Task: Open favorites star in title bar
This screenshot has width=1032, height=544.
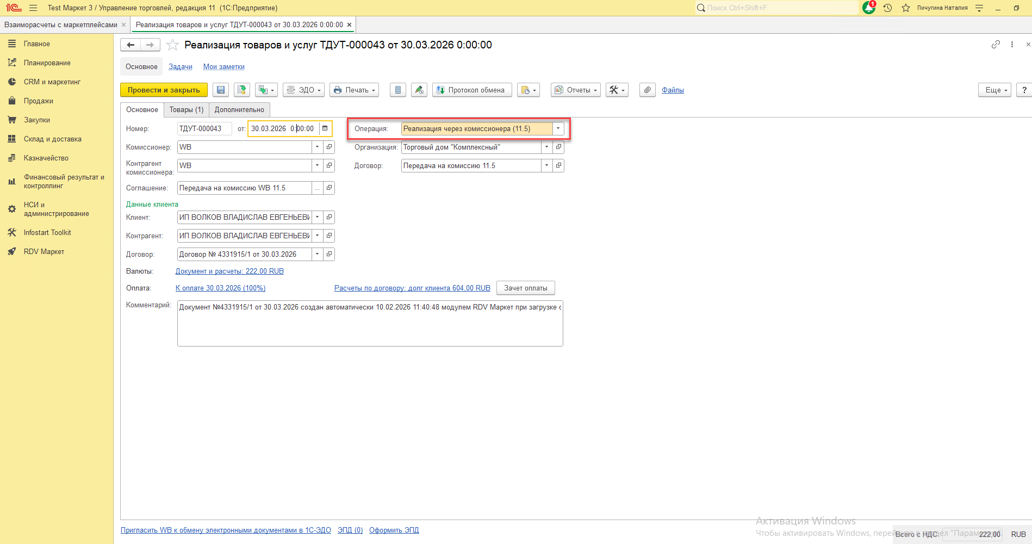Action: click(x=906, y=8)
